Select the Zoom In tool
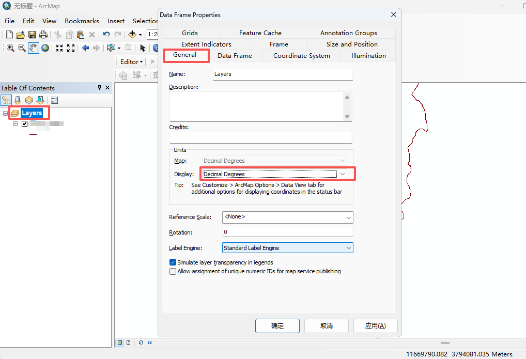 coord(10,48)
